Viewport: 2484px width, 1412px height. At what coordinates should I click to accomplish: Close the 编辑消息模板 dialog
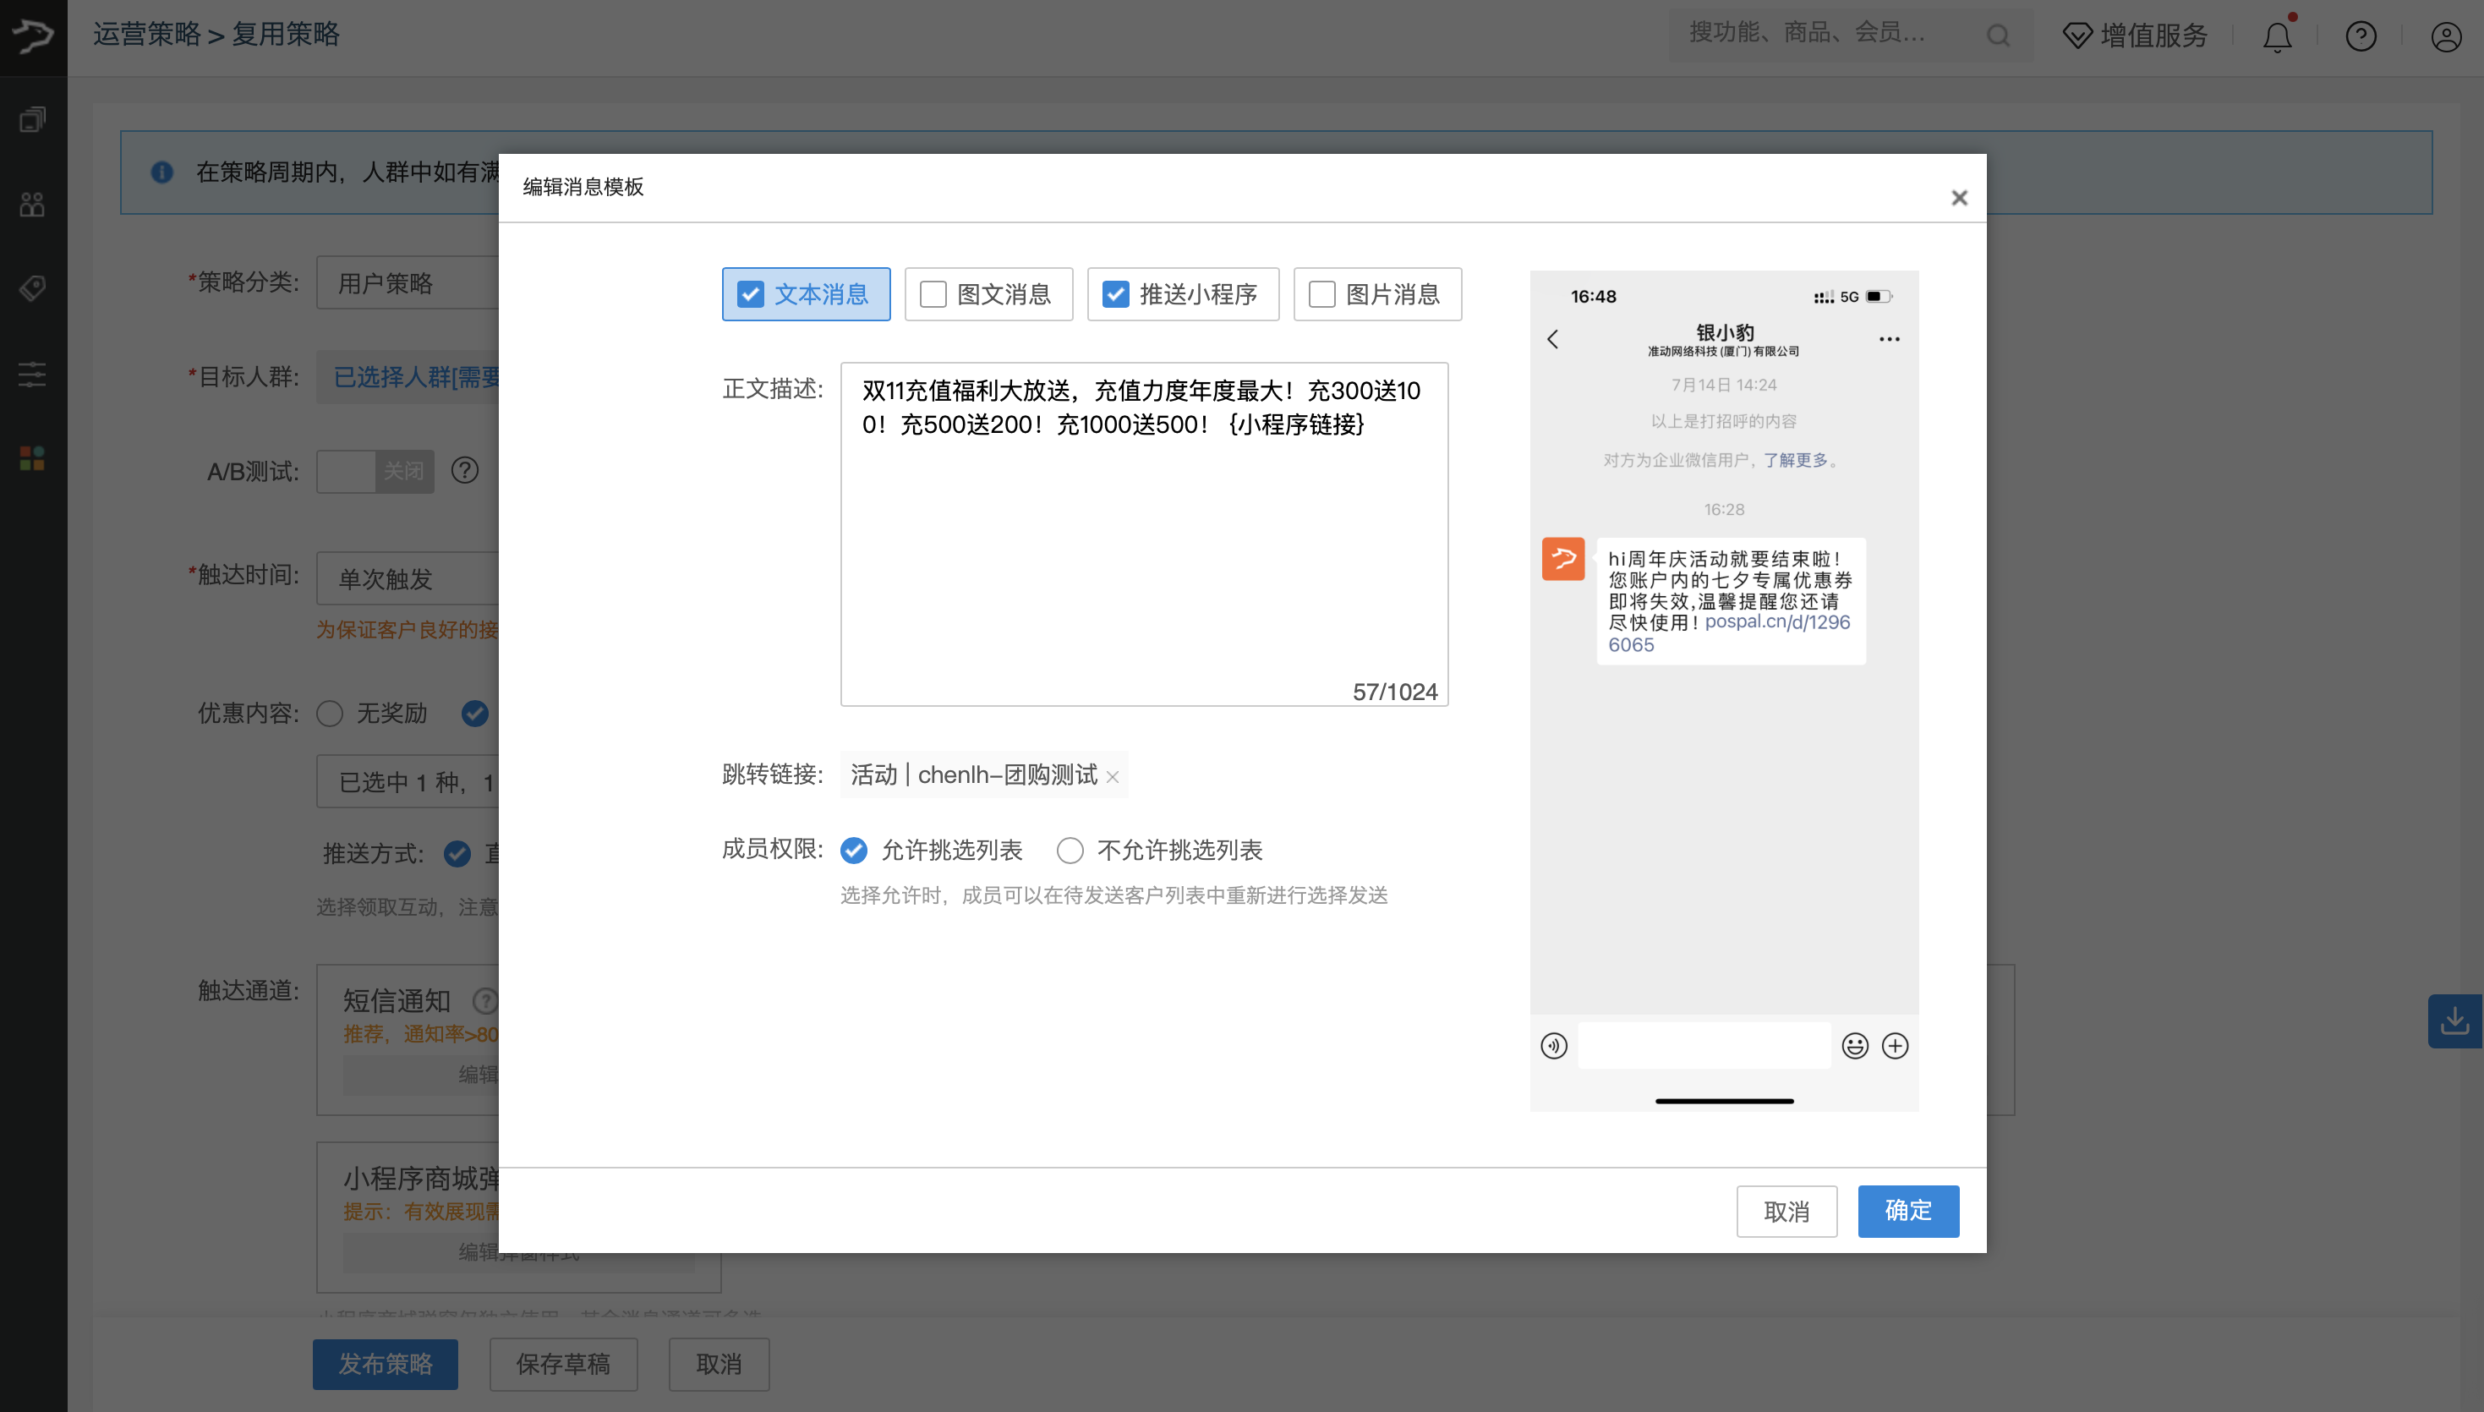1958,198
